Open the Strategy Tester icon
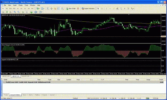Image resolution: width=167 pixels, height=100 pixels. coord(63,9)
